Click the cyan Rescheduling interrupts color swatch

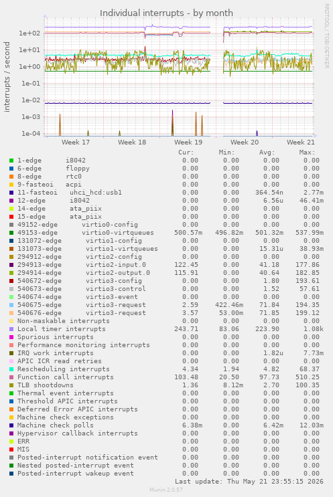pyautogui.click(x=11, y=370)
